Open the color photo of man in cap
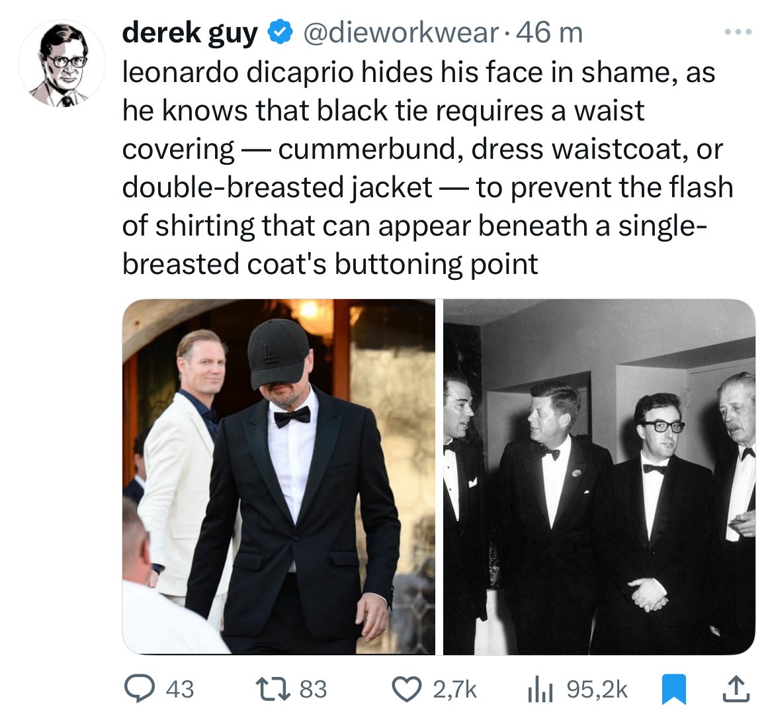Viewport: 774px width, 720px height. 279,476
